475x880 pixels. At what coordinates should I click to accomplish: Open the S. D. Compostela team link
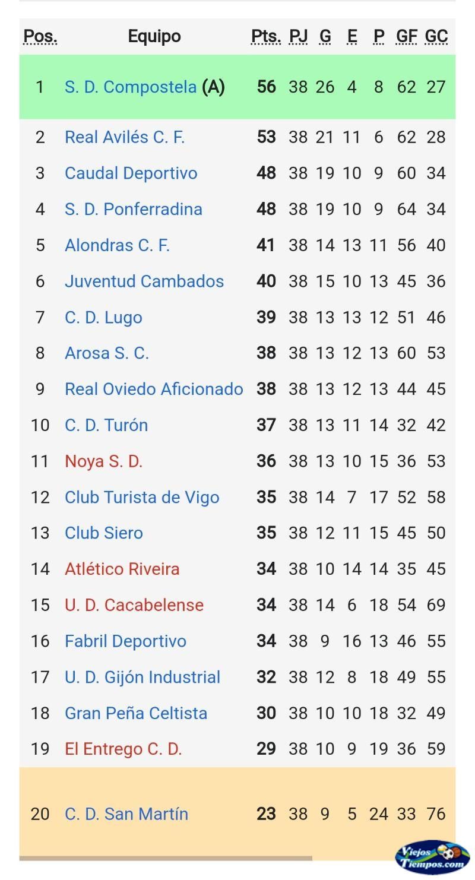tap(130, 87)
